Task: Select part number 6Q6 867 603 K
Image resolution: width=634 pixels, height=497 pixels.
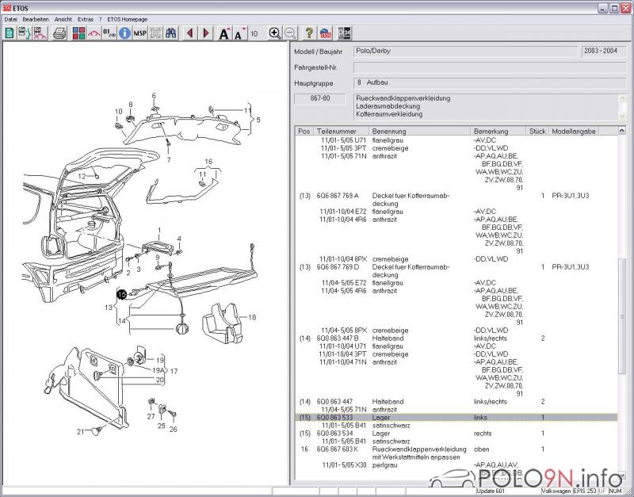Action: coord(338,449)
